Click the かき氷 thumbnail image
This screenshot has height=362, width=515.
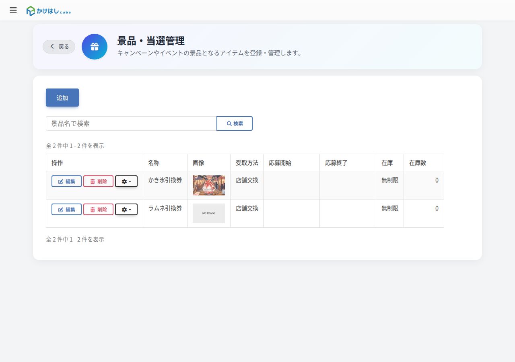click(x=209, y=185)
